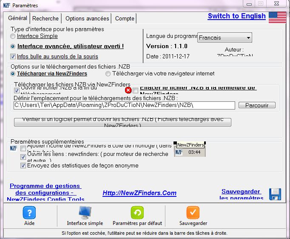
Task: Toggle Envoyez des statistiques anonyme checkbox
Action: (x=23, y=165)
